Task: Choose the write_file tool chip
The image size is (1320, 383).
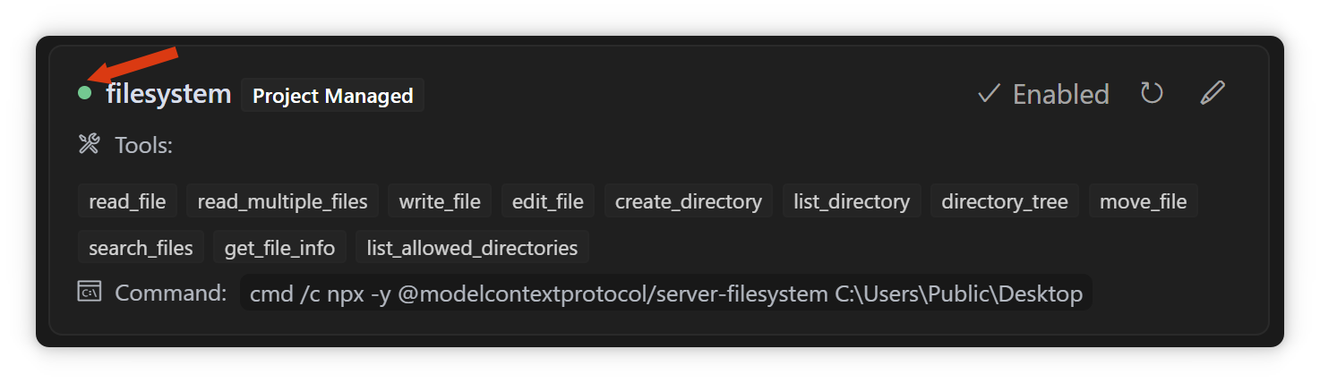Action: pyautogui.click(x=440, y=201)
